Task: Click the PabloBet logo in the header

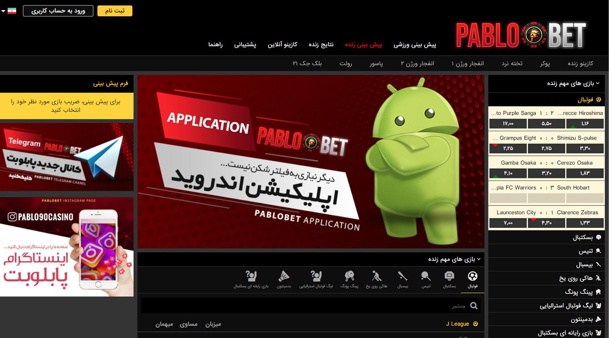Action: pyautogui.click(x=521, y=35)
